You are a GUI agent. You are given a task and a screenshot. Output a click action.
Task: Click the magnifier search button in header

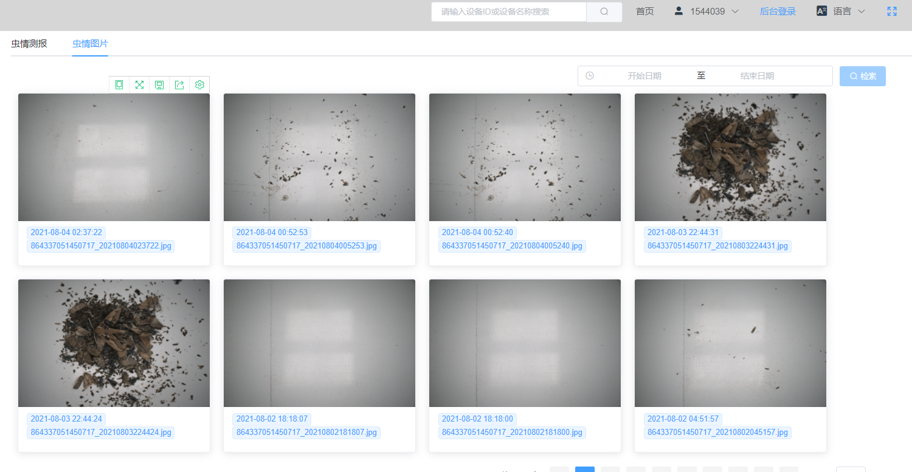(604, 12)
